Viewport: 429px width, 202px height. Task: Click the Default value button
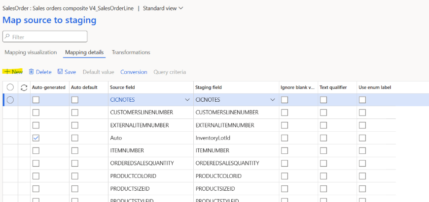(x=98, y=72)
